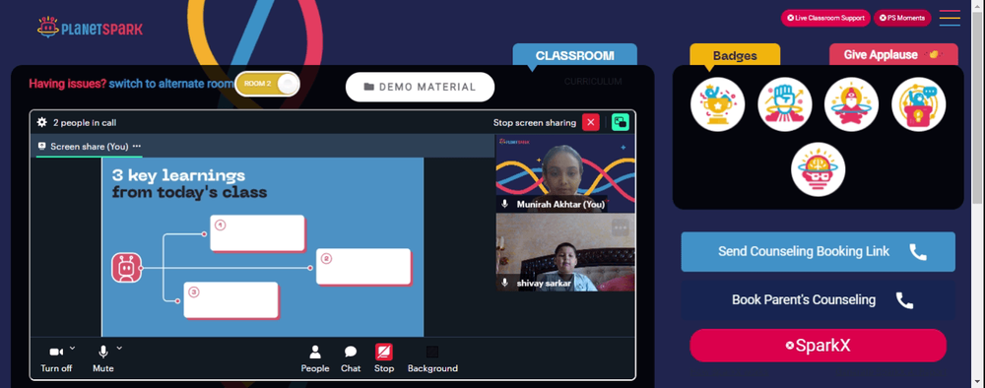Expand microphone options chevron
Screen dimensions: 985x388
coord(119,348)
